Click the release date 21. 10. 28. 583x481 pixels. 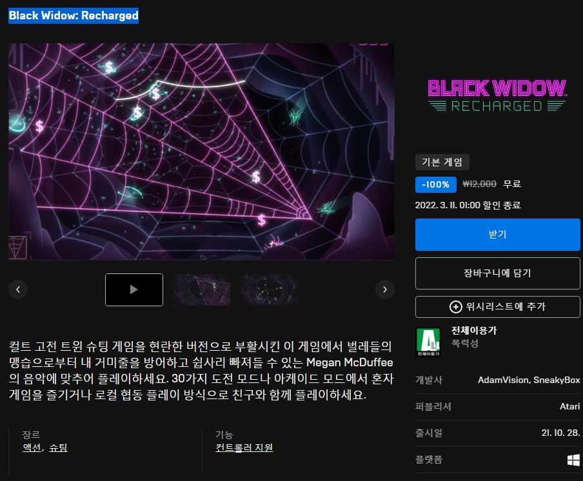coord(560,433)
